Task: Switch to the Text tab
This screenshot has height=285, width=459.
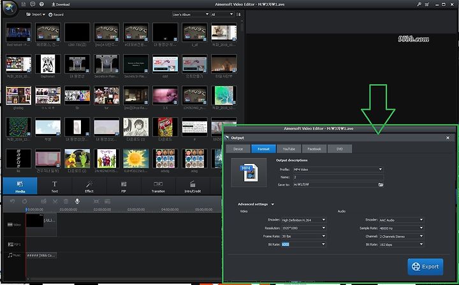Action: [x=54, y=186]
